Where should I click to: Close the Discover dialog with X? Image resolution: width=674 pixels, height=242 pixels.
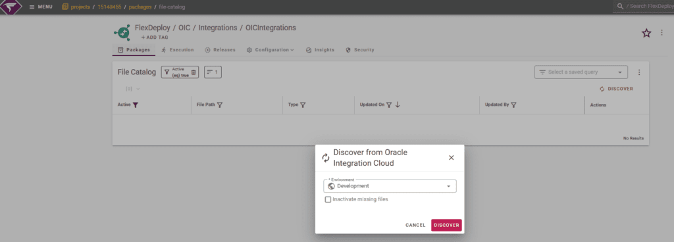(452, 157)
